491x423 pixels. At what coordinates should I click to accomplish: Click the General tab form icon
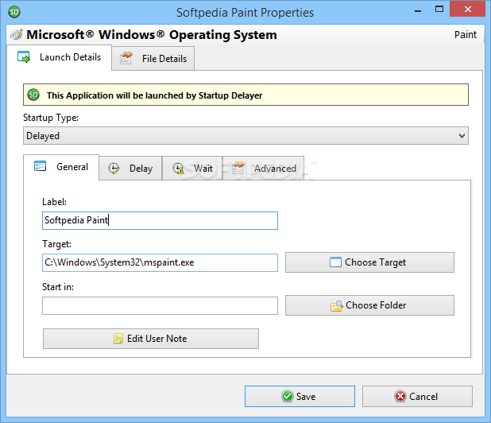pyautogui.click(x=40, y=166)
